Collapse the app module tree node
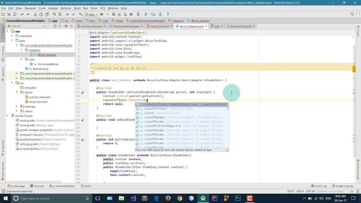 click(7, 31)
